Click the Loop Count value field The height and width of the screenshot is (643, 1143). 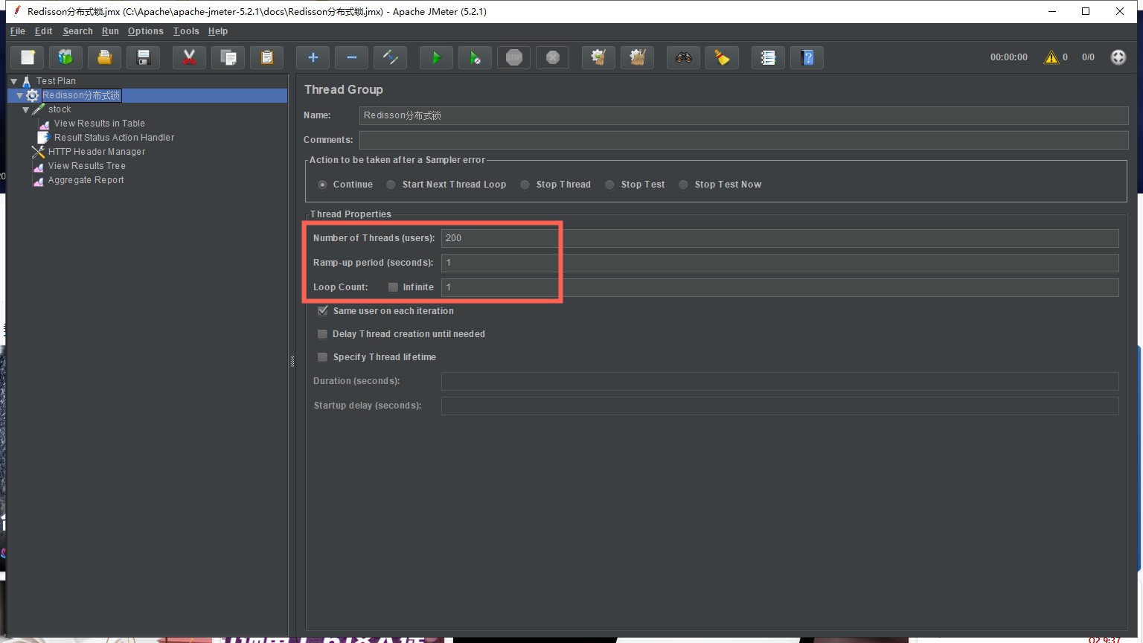[780, 287]
